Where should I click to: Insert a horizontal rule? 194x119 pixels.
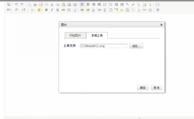point(116,10)
